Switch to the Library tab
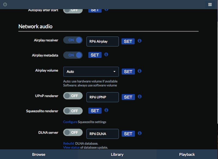Viewport: 218px width, 159px height. (117, 154)
